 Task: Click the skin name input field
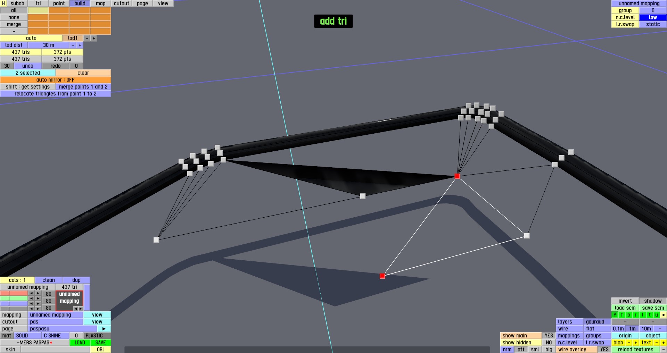pos(55,350)
